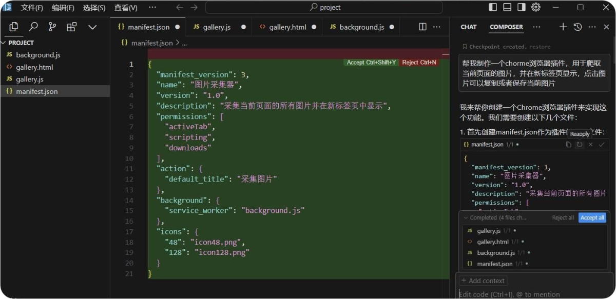The image size is (616, 299).
Task: Open the settings gear in the title bar
Action: point(536,7)
